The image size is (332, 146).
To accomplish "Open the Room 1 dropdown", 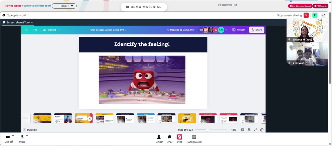I will pyautogui.click(x=64, y=6).
